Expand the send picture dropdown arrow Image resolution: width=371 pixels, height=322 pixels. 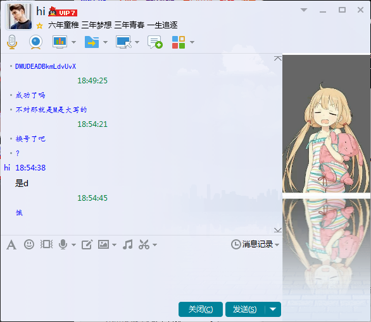[115, 245]
